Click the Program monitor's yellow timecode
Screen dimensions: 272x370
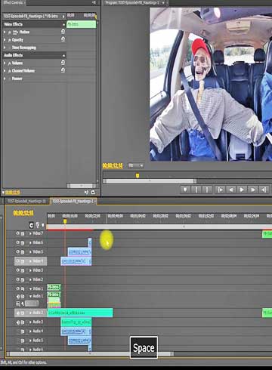113,165
